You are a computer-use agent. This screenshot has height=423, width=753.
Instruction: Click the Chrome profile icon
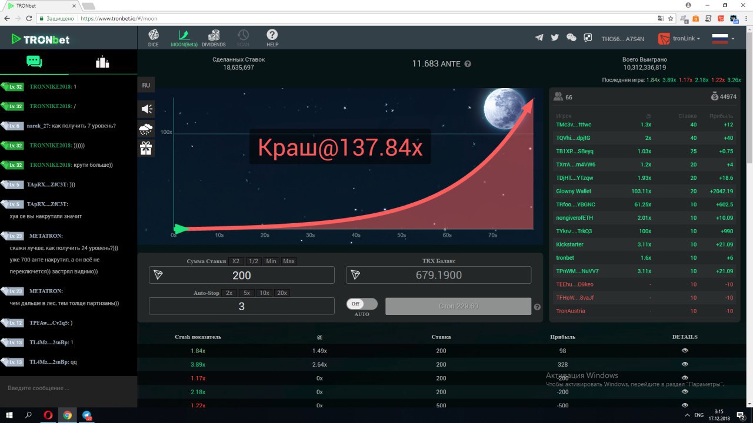[688, 5]
